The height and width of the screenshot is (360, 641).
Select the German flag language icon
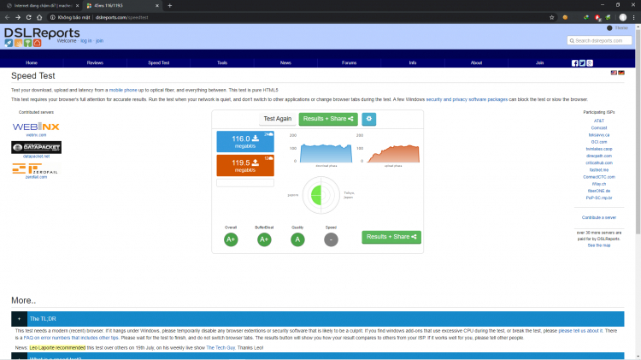click(x=621, y=73)
